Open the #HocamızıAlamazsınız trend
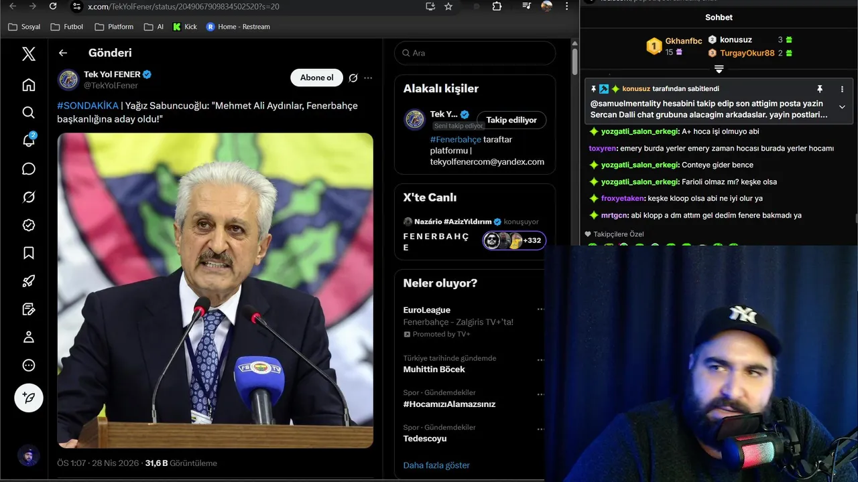The height and width of the screenshot is (482, 858). (x=469, y=398)
